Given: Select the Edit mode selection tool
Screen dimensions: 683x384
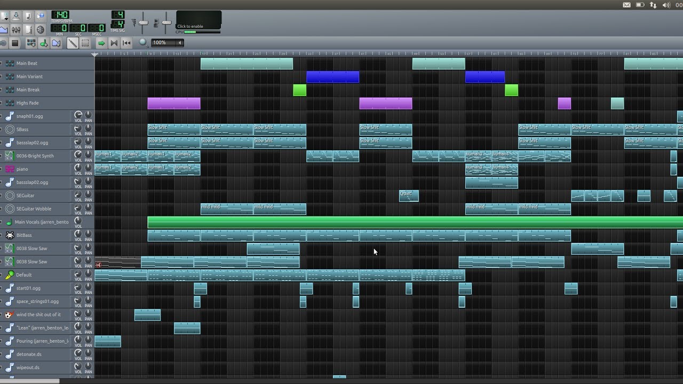Looking at the screenshot, I should pyautogui.click(x=84, y=43).
